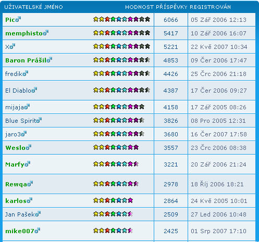Screen dimensions: 259x242
Task: Click Pico's post count 6066
Action: 171,20
